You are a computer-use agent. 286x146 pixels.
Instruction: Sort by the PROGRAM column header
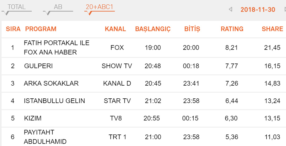coord(41,29)
